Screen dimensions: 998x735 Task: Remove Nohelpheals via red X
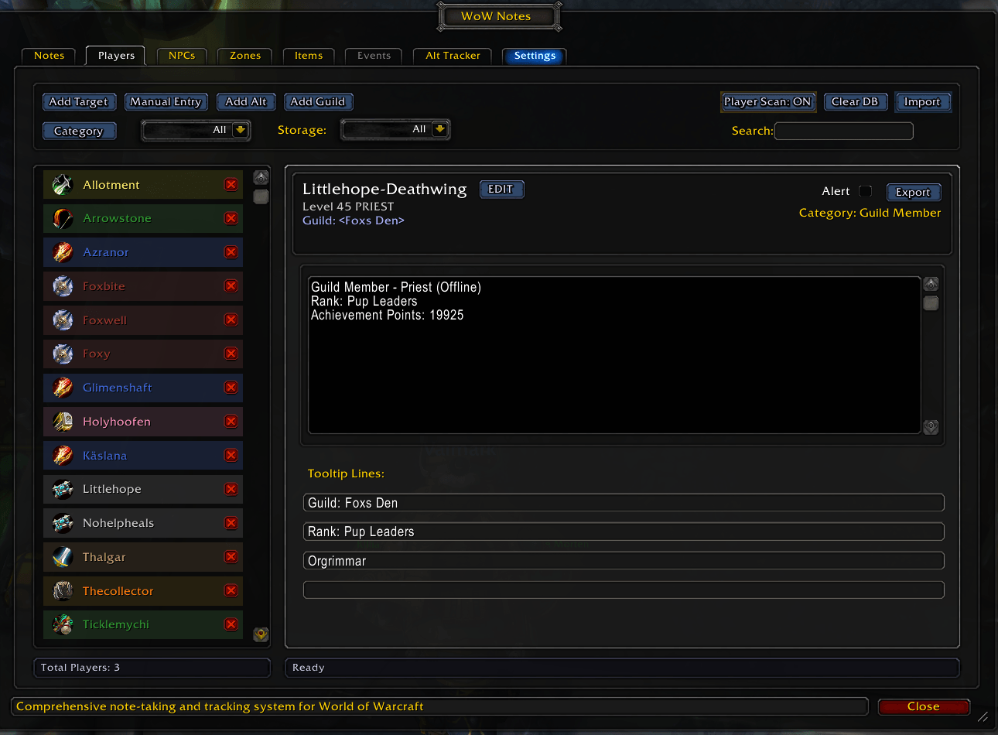(x=231, y=523)
